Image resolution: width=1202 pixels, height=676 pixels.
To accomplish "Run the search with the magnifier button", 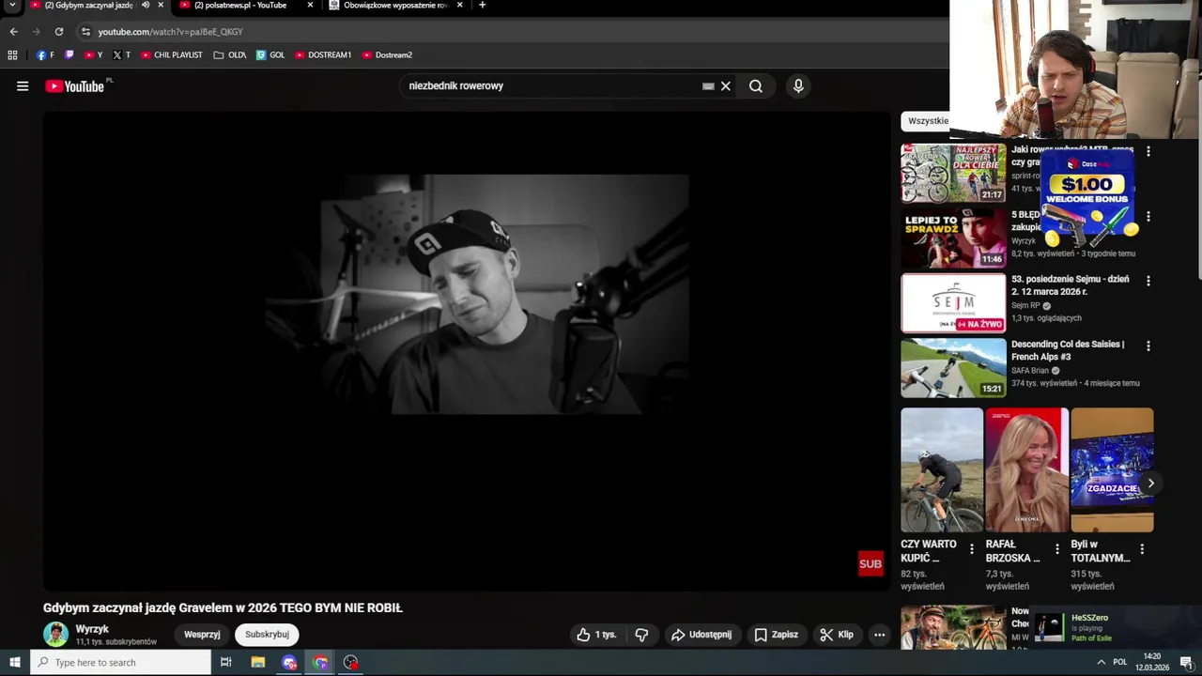I will tap(756, 86).
